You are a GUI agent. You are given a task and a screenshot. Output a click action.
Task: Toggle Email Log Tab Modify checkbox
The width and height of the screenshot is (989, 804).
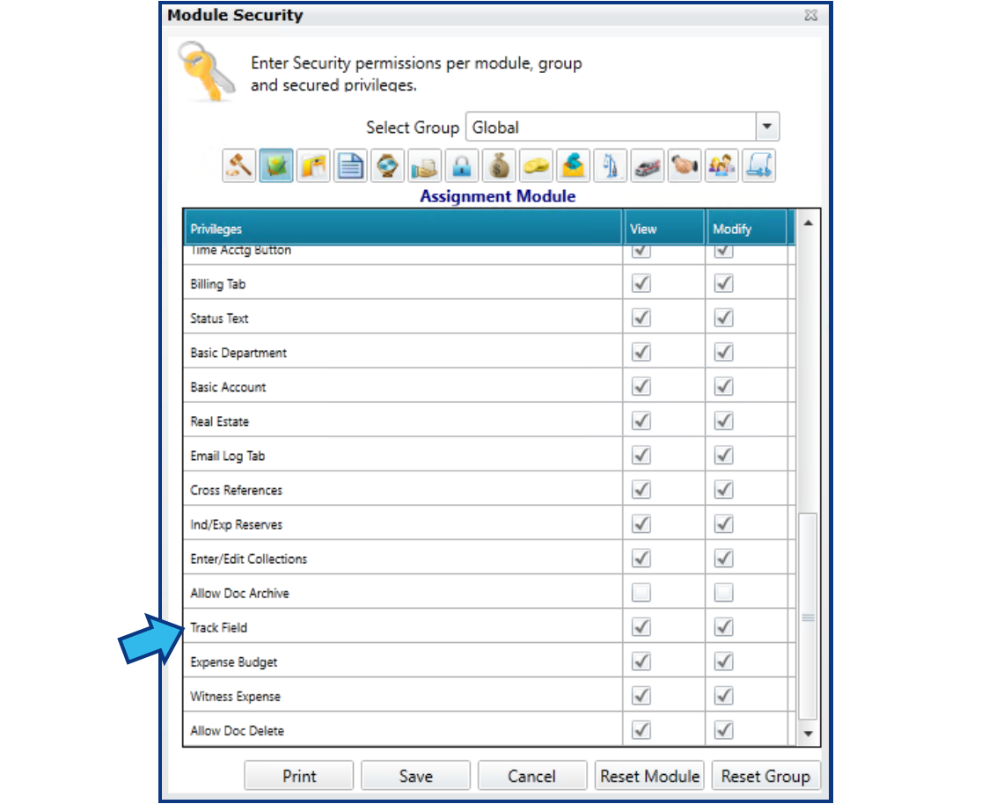(723, 456)
